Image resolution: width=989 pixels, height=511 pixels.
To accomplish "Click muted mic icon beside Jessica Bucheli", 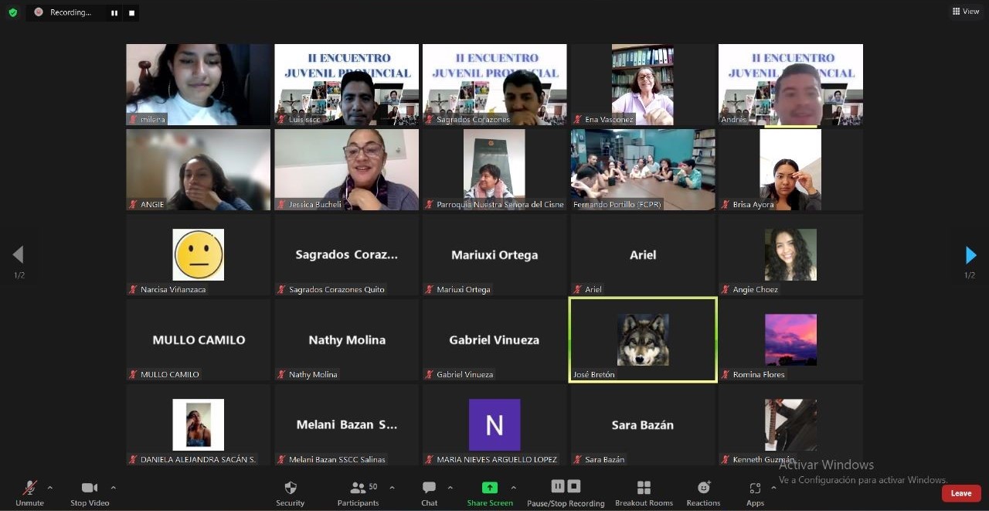I will coord(282,204).
